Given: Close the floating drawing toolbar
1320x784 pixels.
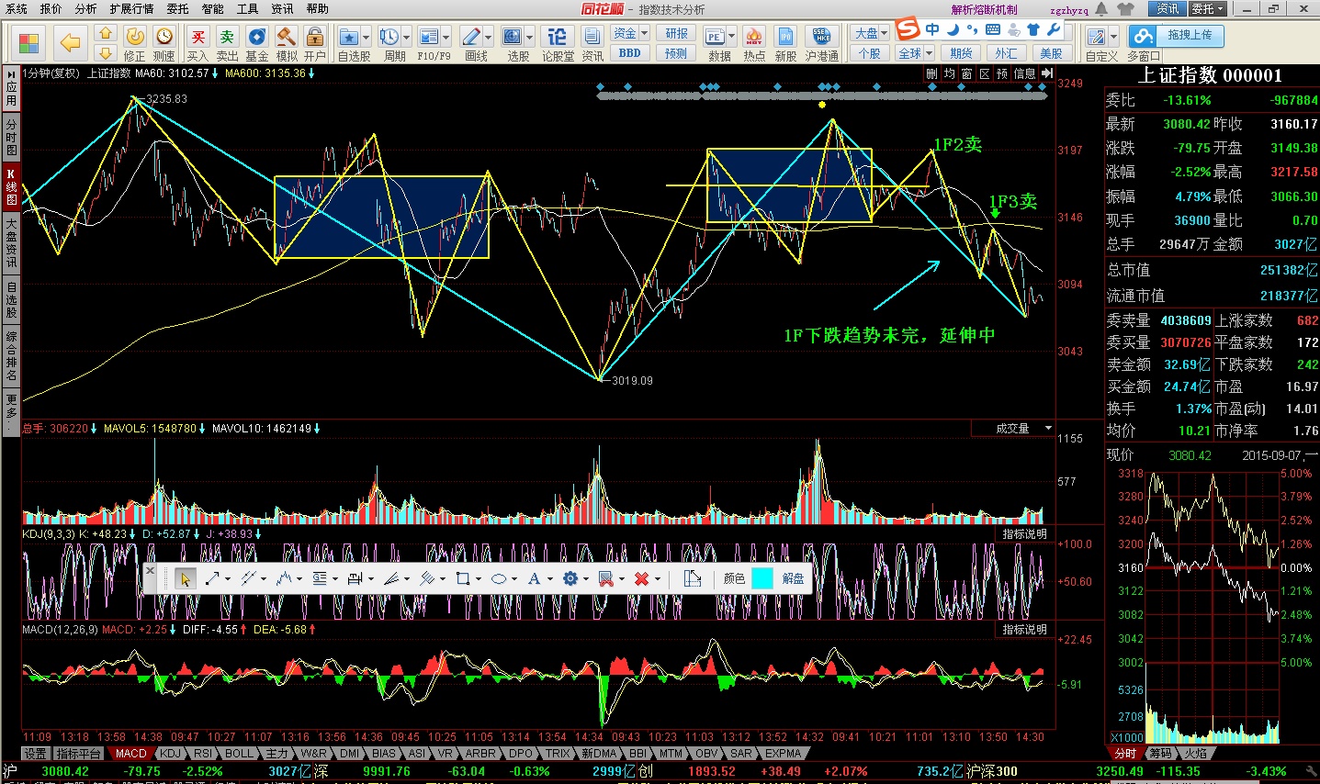Looking at the screenshot, I should [151, 570].
